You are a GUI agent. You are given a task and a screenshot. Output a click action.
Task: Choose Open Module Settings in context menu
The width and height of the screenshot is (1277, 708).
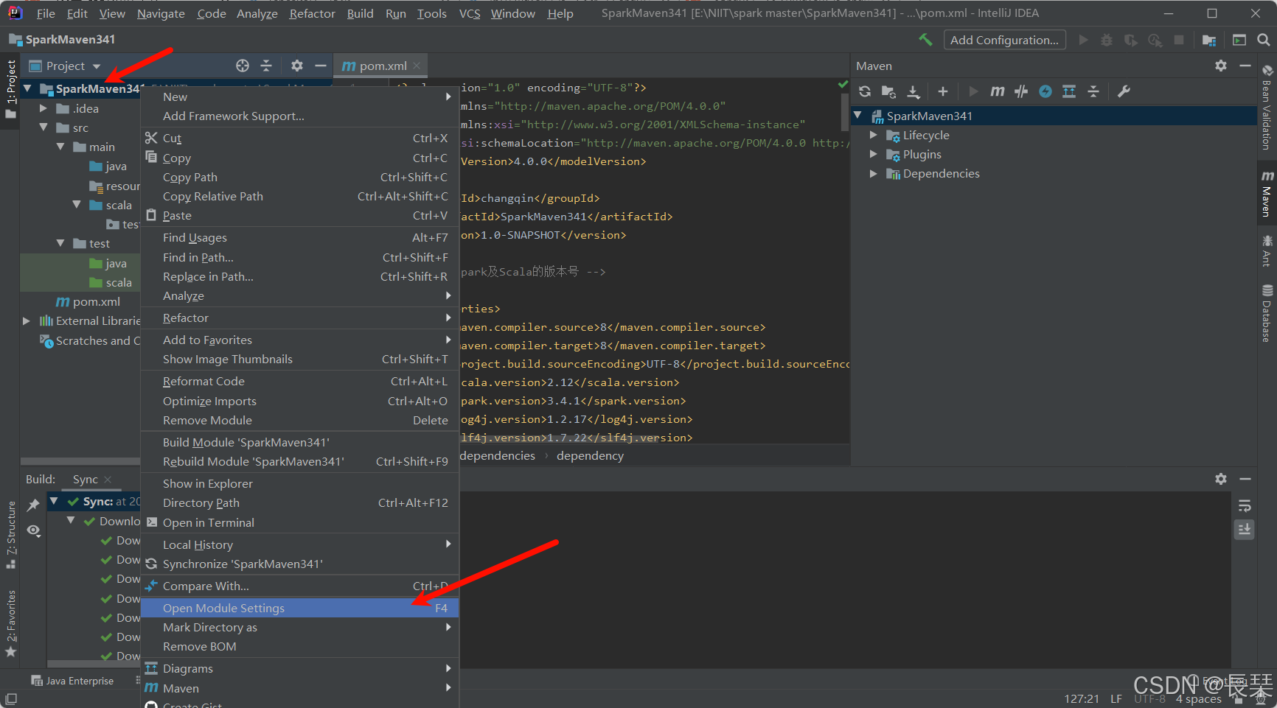pyautogui.click(x=300, y=608)
